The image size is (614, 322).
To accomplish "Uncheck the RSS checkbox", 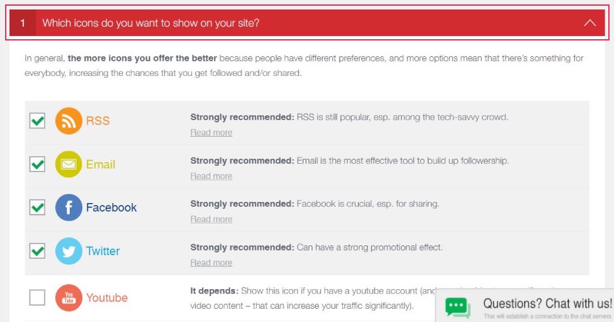I will (x=37, y=121).
